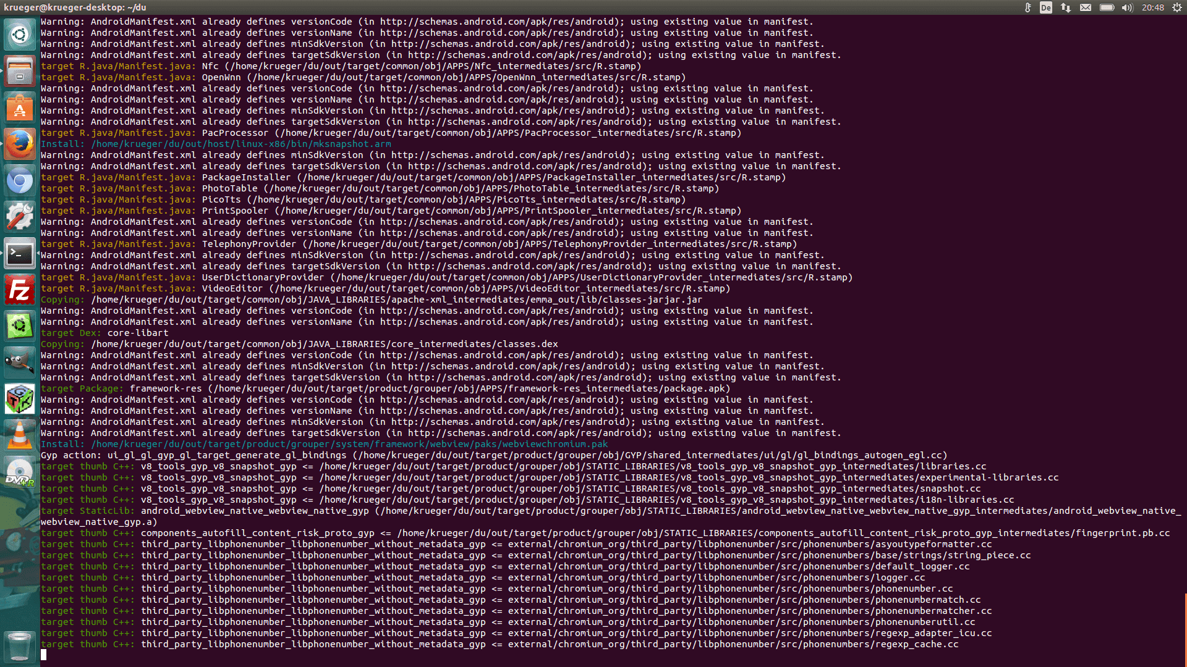The height and width of the screenshot is (667, 1187).
Task: Click the R.java line for UserDictionaryProvider
Action: pos(447,277)
